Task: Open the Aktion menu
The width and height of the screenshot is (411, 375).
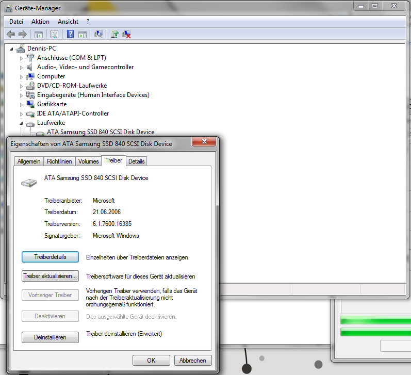Action: [x=40, y=22]
